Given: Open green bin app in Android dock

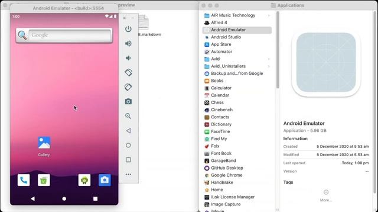Looking at the screenshot, I should click(x=44, y=180).
